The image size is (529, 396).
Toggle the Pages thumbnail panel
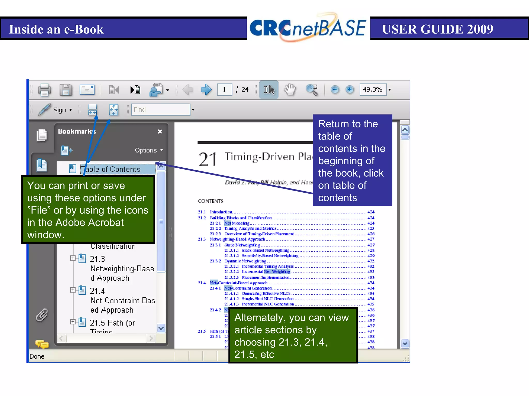pos(42,135)
